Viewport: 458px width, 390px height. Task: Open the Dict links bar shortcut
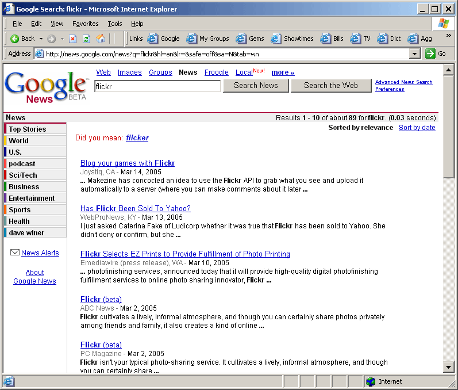(x=383, y=39)
